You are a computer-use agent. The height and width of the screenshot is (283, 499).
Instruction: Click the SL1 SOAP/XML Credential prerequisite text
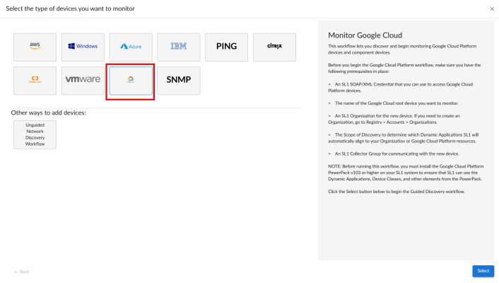400,87
